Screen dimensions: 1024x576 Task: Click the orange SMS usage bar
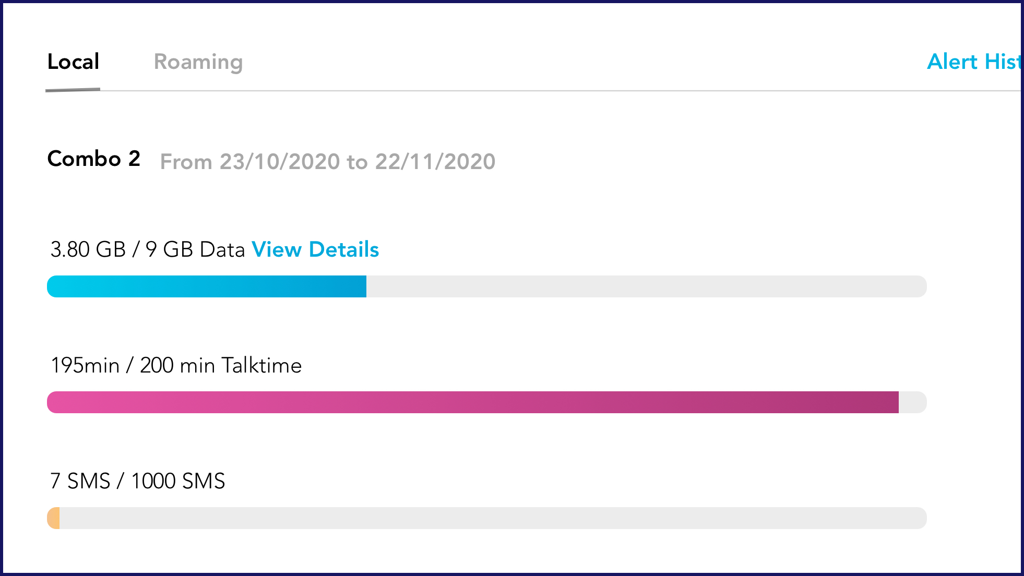tap(53, 518)
